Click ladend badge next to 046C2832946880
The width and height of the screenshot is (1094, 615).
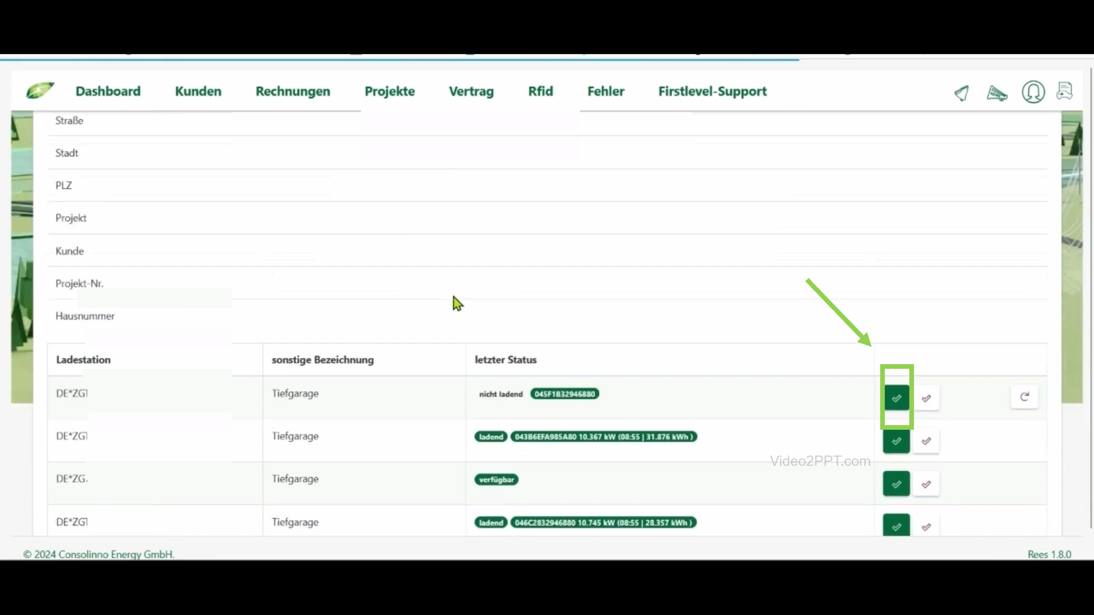point(491,523)
